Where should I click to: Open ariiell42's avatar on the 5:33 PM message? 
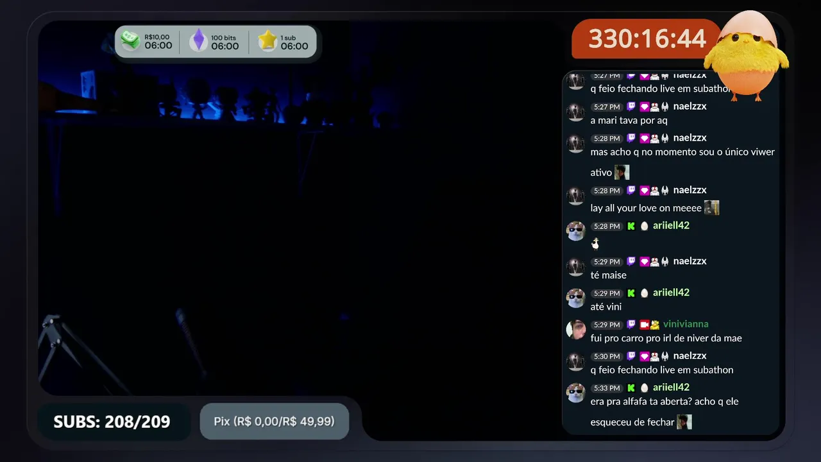[x=576, y=393]
